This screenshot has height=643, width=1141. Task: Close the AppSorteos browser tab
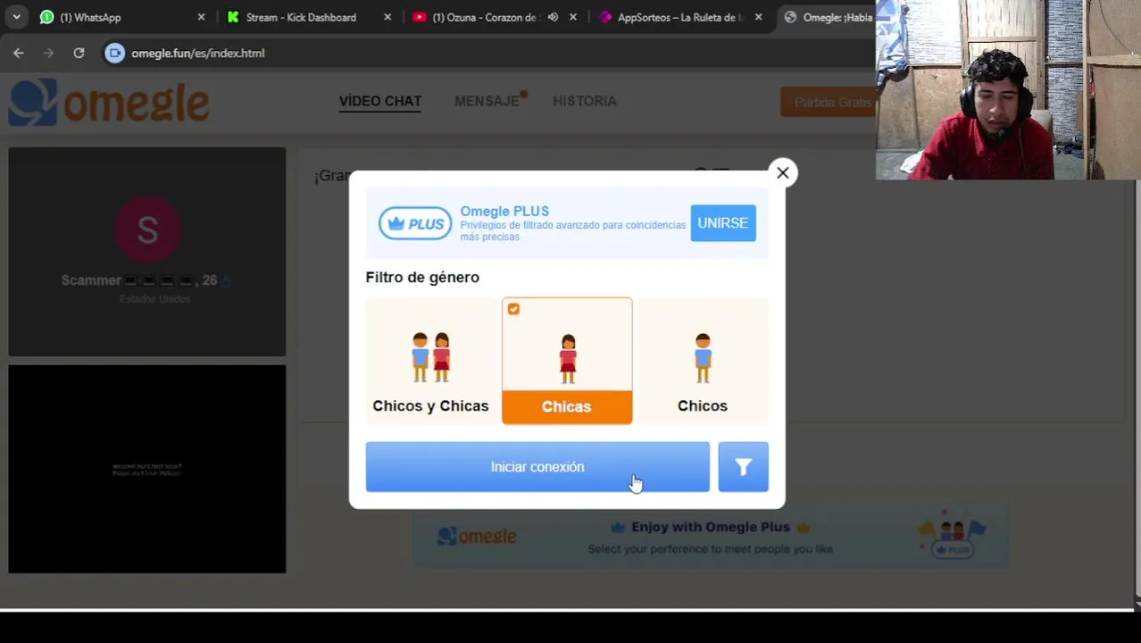[x=758, y=17]
